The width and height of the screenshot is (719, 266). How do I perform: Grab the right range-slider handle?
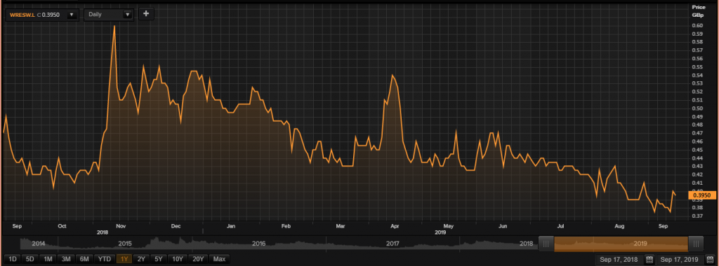point(696,244)
